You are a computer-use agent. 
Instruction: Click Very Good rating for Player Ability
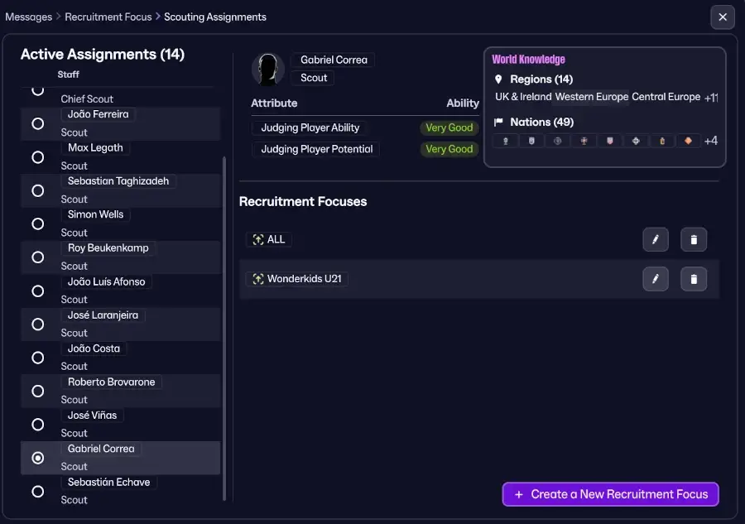pos(449,127)
